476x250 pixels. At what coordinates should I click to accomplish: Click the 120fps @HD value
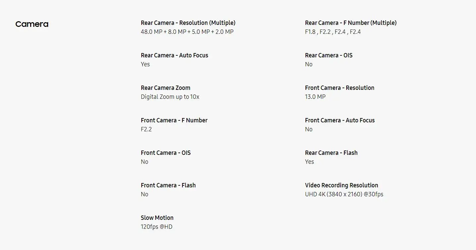point(157,227)
